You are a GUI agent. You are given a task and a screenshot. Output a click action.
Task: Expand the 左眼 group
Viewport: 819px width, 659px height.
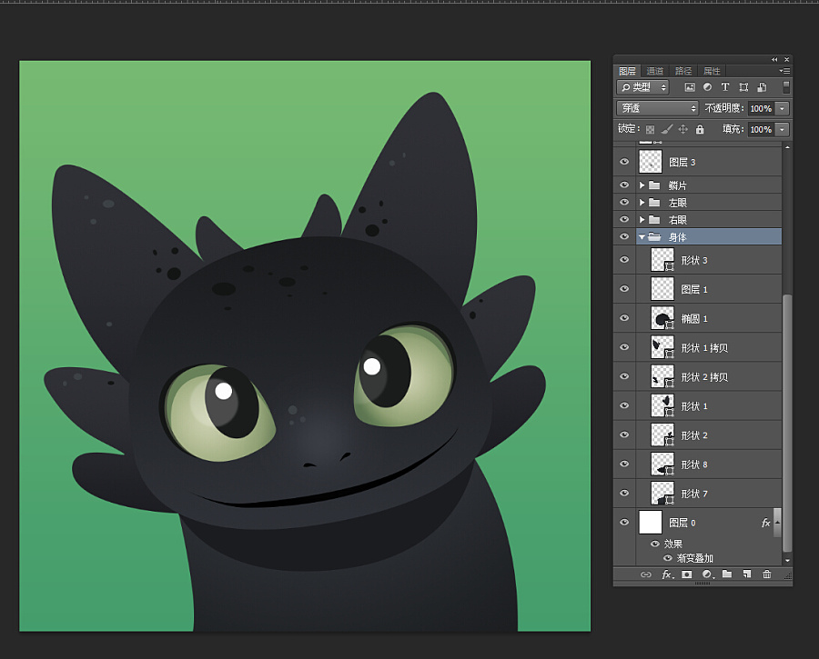tap(642, 202)
